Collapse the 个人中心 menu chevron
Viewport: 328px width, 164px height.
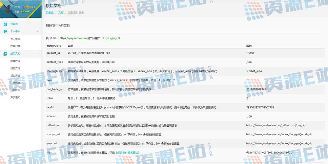[x=37, y=31]
